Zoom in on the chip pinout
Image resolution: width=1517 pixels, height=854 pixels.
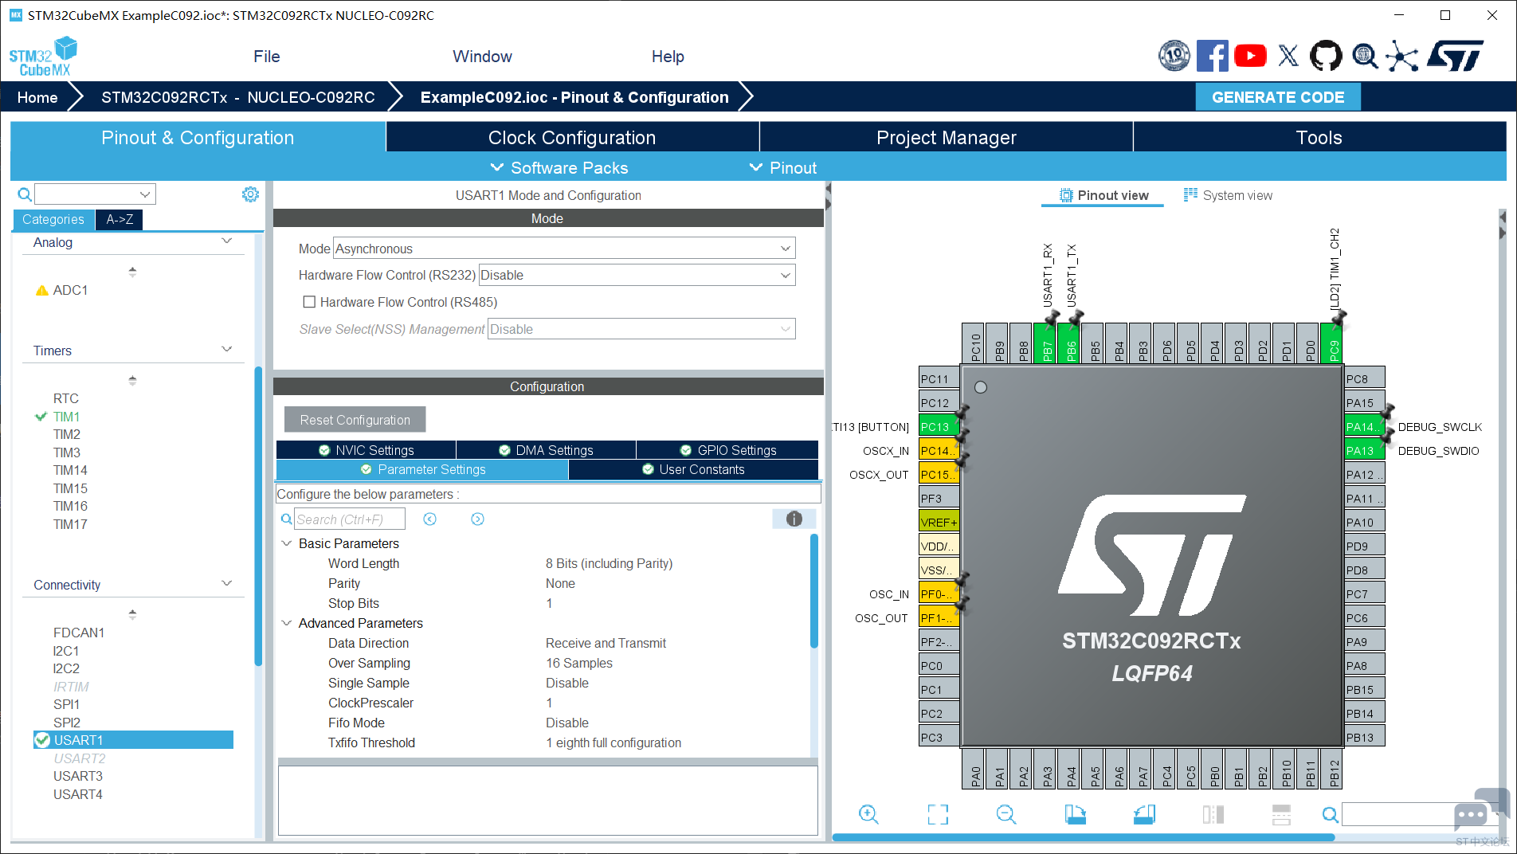click(868, 814)
